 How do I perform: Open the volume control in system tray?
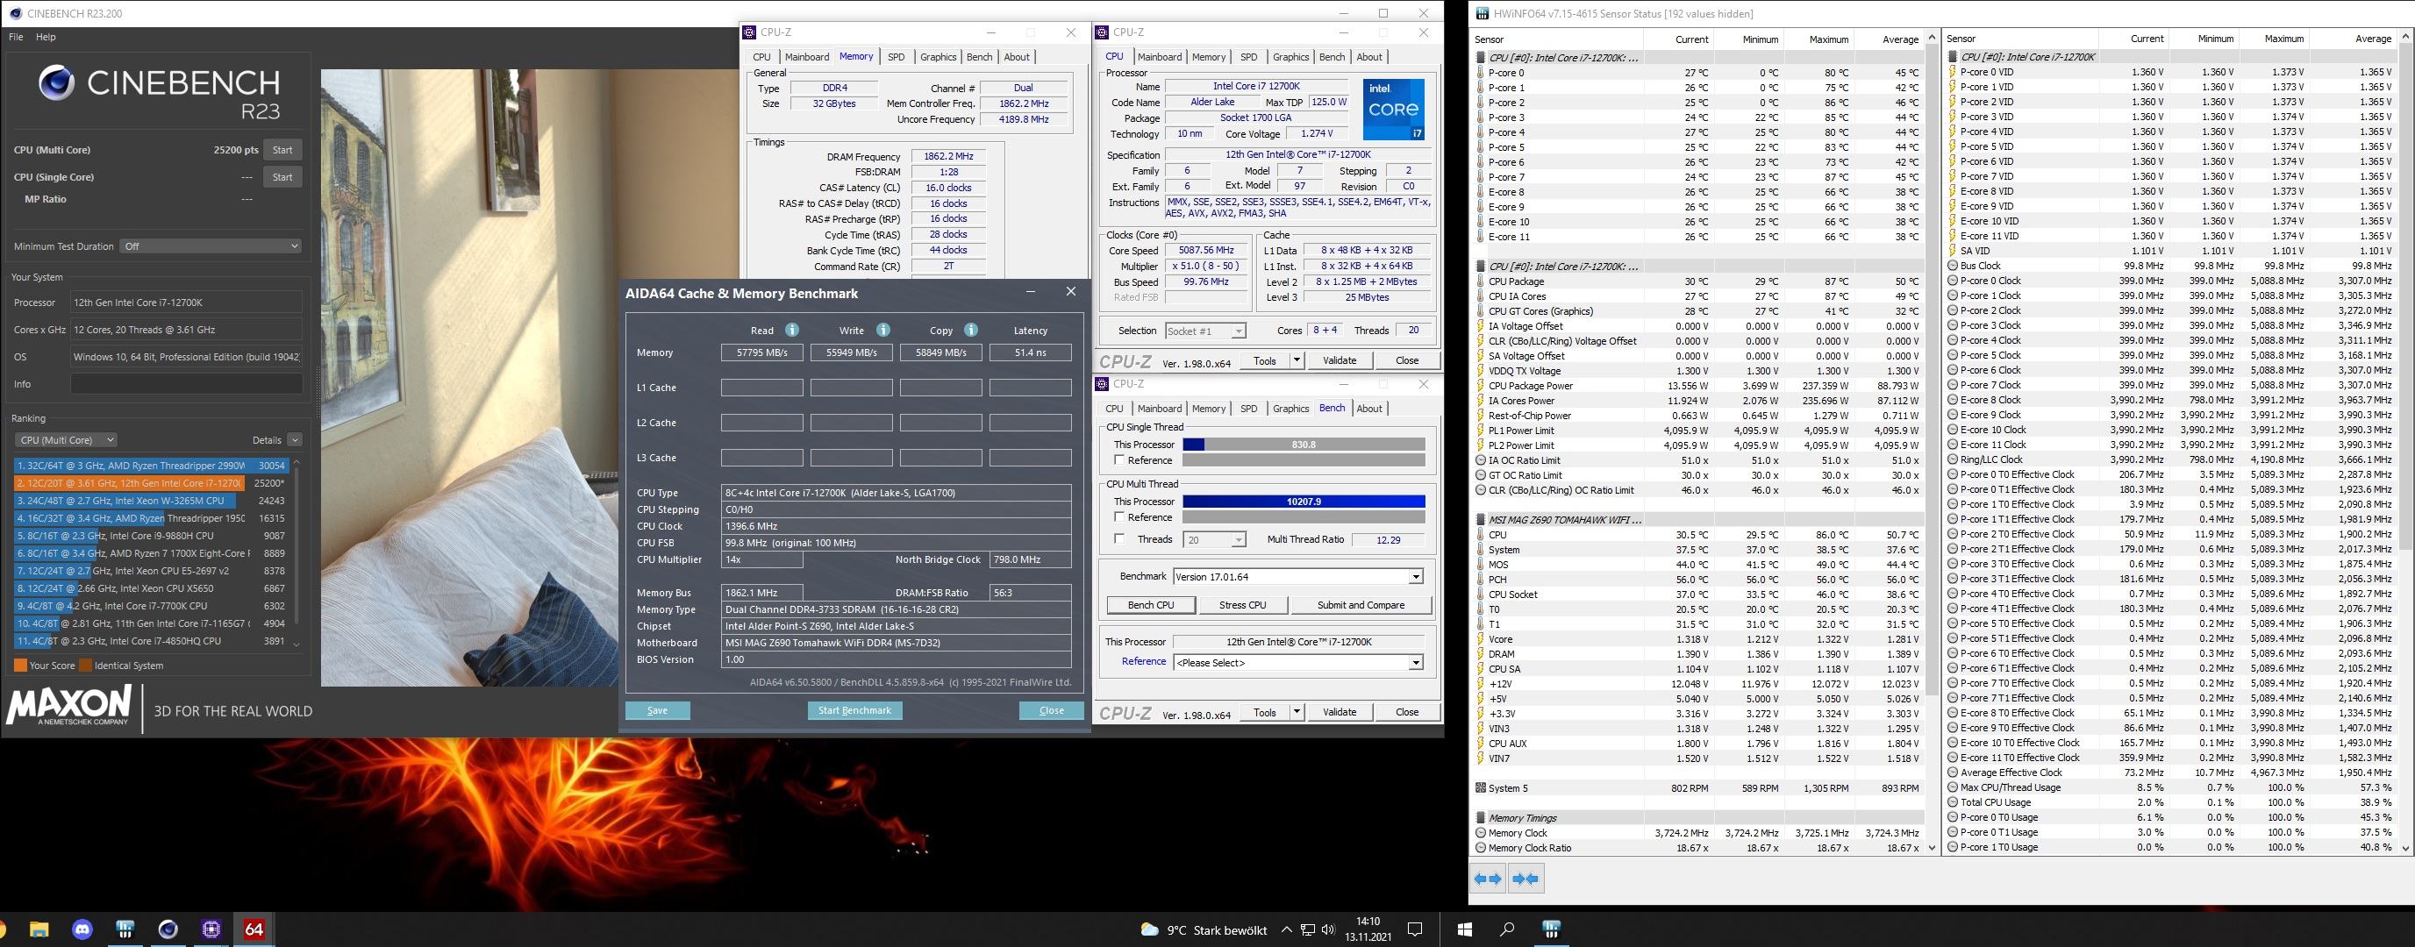click(x=1327, y=930)
